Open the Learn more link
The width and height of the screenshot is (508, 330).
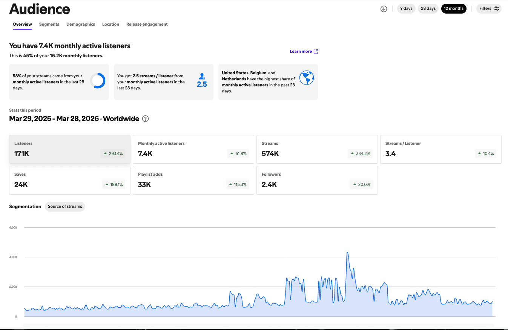(x=301, y=51)
